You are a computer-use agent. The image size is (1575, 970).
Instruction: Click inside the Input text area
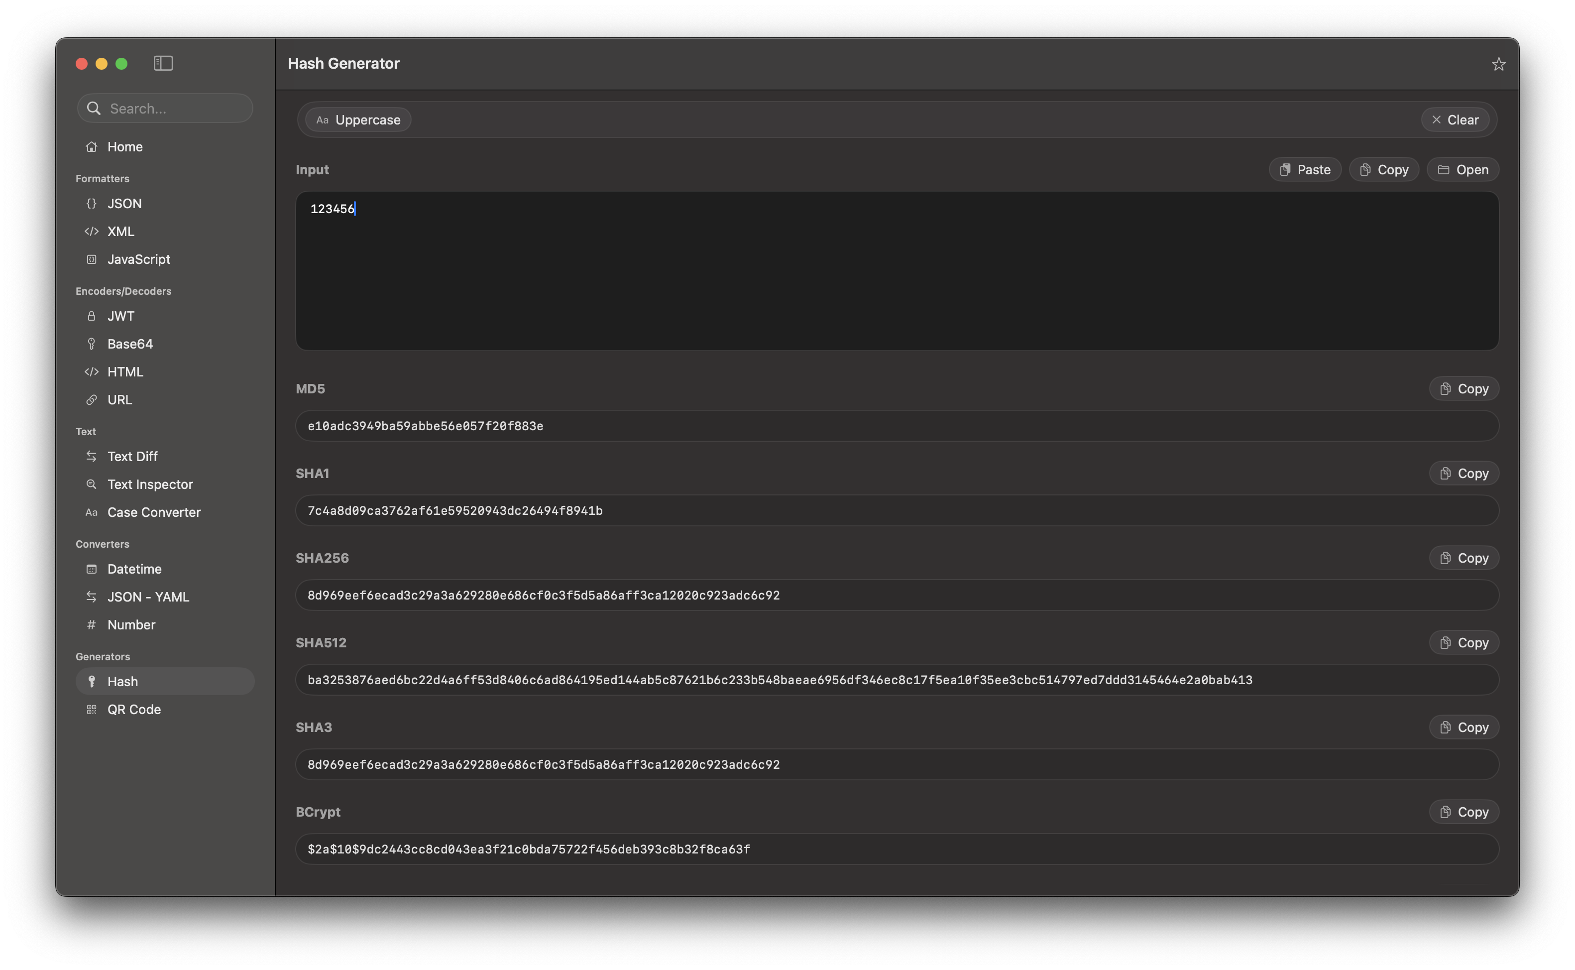(x=897, y=276)
